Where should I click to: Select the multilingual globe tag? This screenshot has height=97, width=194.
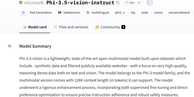click(98, 12)
